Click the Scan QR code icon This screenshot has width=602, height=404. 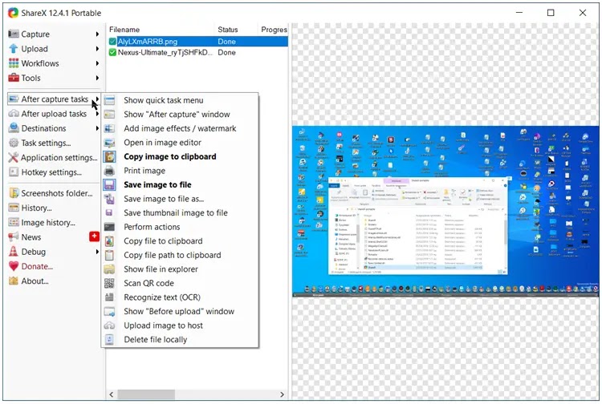click(109, 283)
